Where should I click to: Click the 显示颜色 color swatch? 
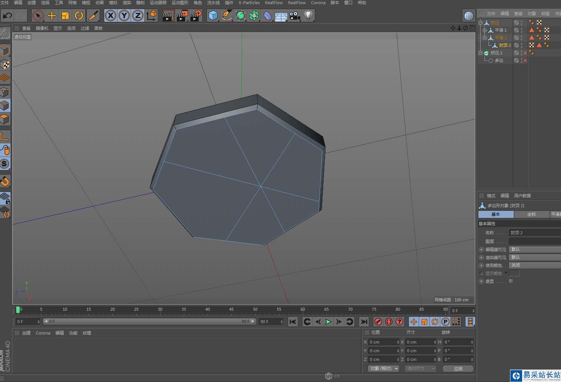point(514,273)
